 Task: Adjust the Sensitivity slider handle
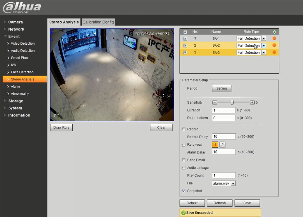point(232,102)
